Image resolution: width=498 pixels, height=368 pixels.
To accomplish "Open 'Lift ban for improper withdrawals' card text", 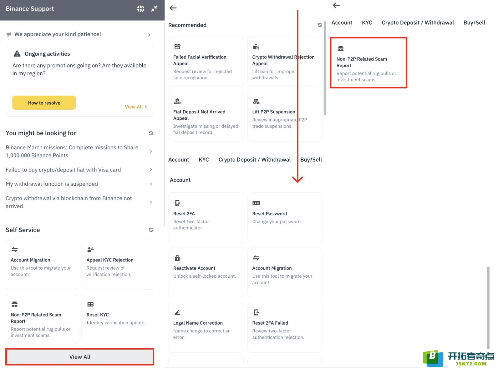I will (274, 75).
